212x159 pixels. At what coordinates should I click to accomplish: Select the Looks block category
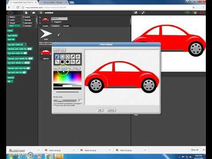pos(14,20)
